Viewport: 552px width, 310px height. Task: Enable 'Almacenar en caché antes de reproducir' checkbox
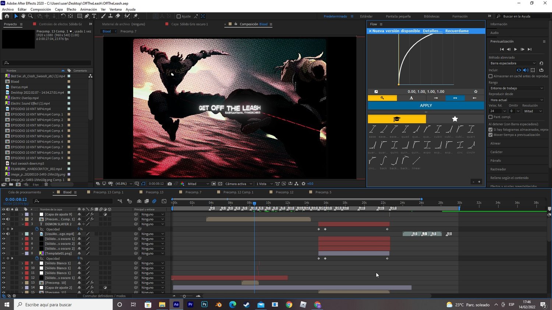pos(491,76)
